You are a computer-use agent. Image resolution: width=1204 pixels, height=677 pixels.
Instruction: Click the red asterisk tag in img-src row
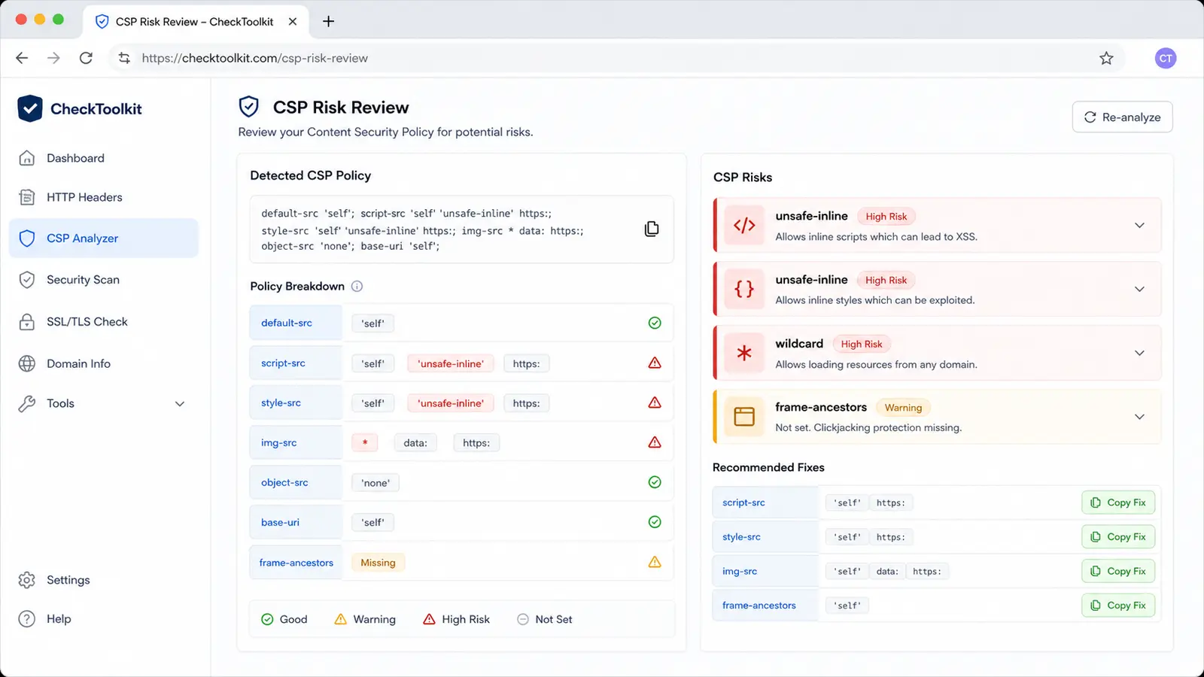point(365,443)
